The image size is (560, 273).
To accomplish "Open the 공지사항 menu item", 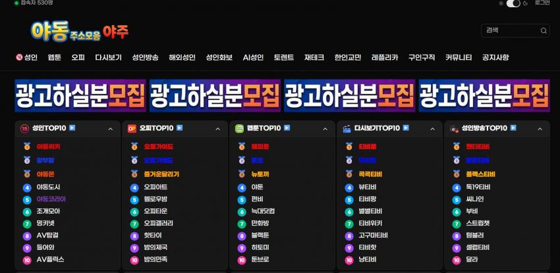I will (x=495, y=57).
